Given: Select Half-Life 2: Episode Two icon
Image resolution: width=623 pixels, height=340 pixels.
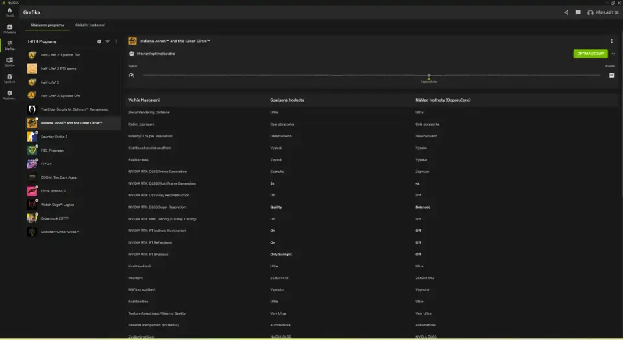Looking at the screenshot, I should click(32, 55).
